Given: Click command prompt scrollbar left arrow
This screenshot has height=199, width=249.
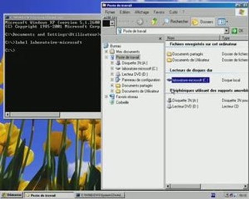Looking at the screenshot, I should pos(8,114).
